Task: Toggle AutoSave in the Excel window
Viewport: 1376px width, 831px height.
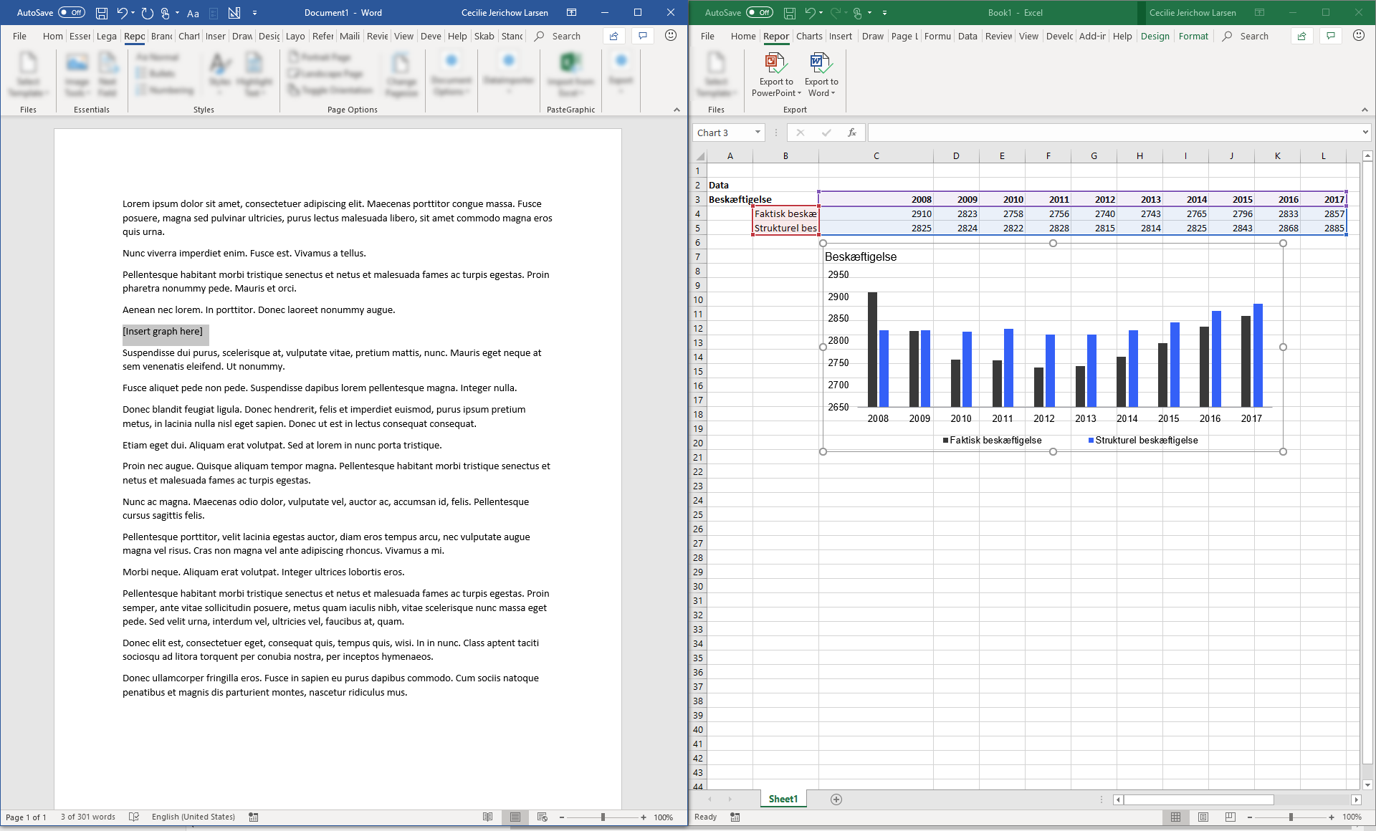Action: (760, 13)
